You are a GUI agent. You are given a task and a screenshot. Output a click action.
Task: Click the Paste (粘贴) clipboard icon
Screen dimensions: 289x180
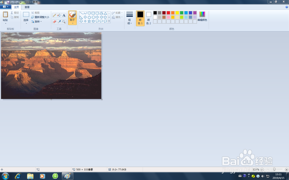(5, 14)
